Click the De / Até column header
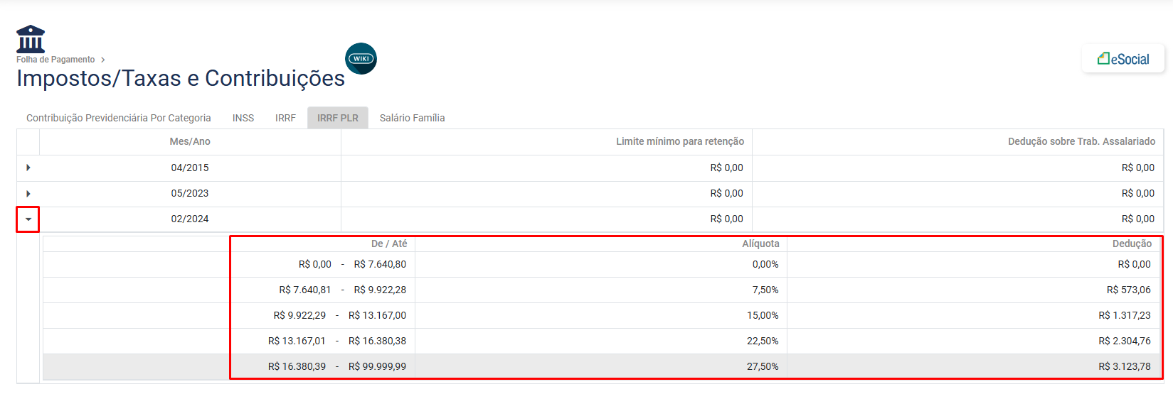This screenshot has width=1173, height=394. [x=389, y=244]
